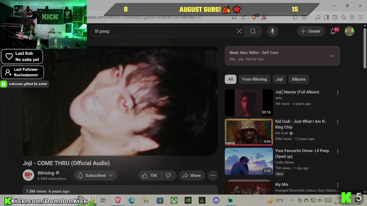Open NVIDIA app in the taskbar
367x206 pixels.
[188, 200]
